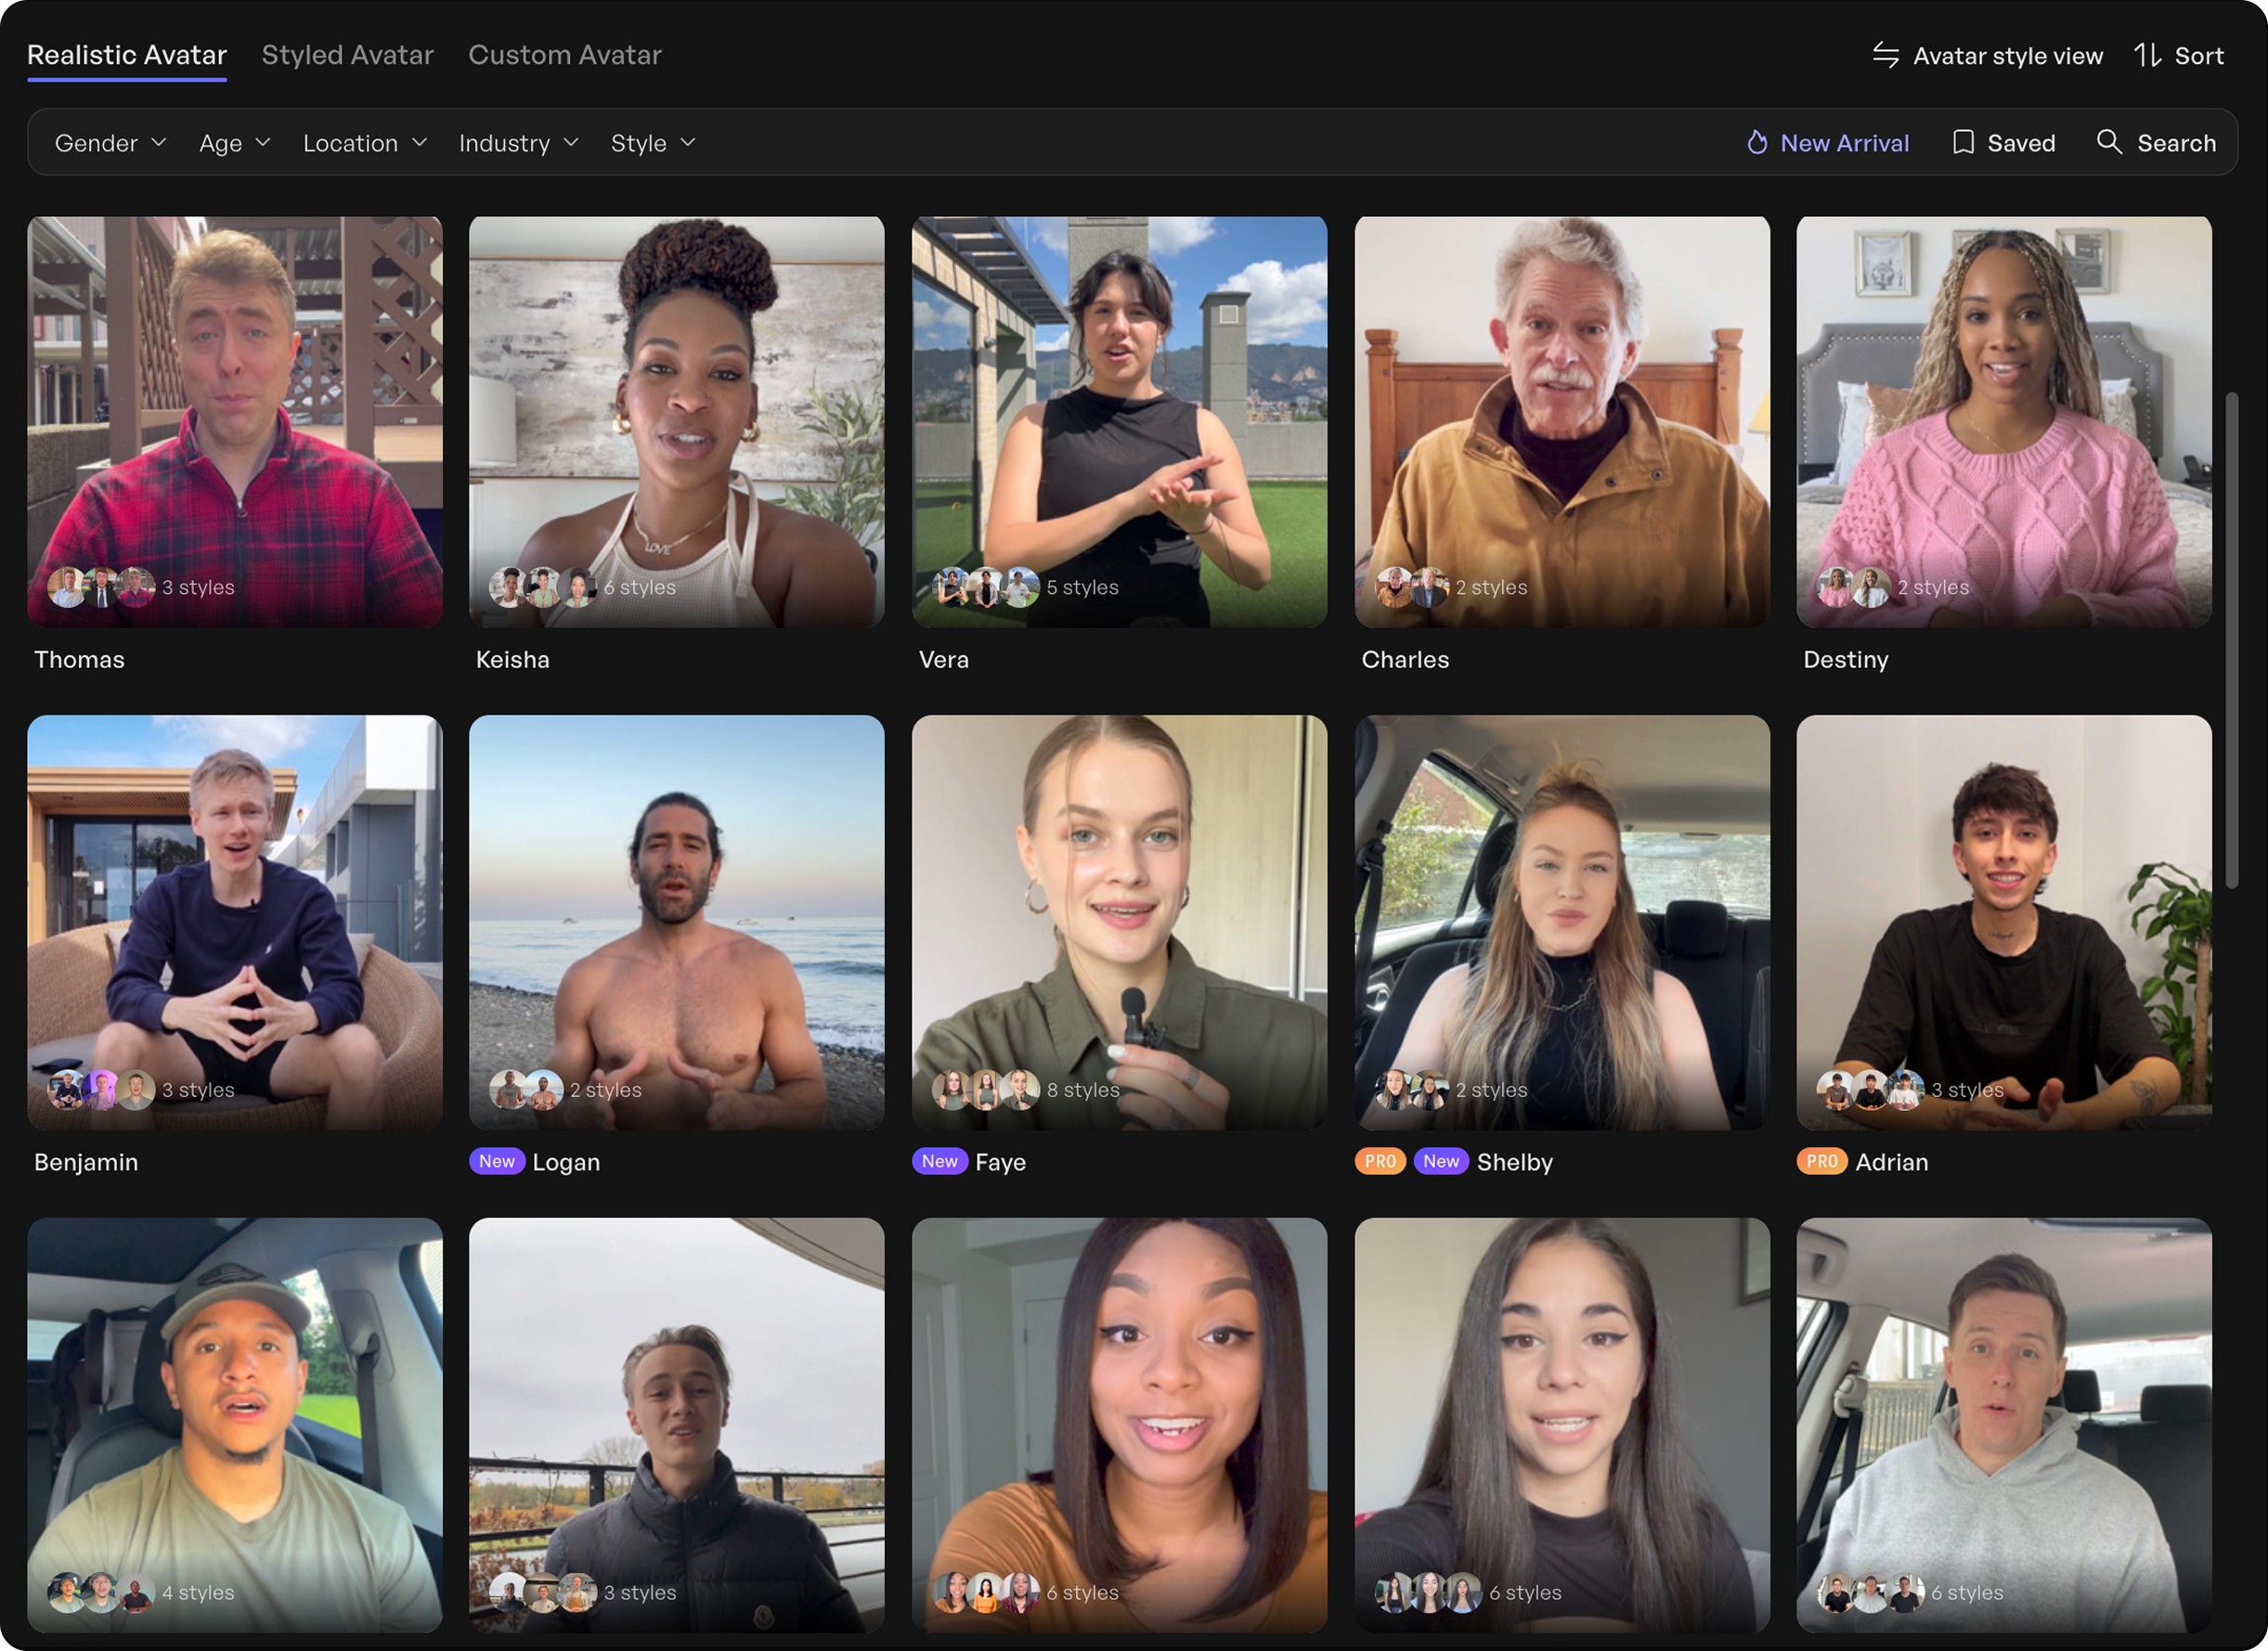Click the New badge beside Logan
This screenshot has width=2268, height=1651.
pyautogui.click(x=496, y=1161)
